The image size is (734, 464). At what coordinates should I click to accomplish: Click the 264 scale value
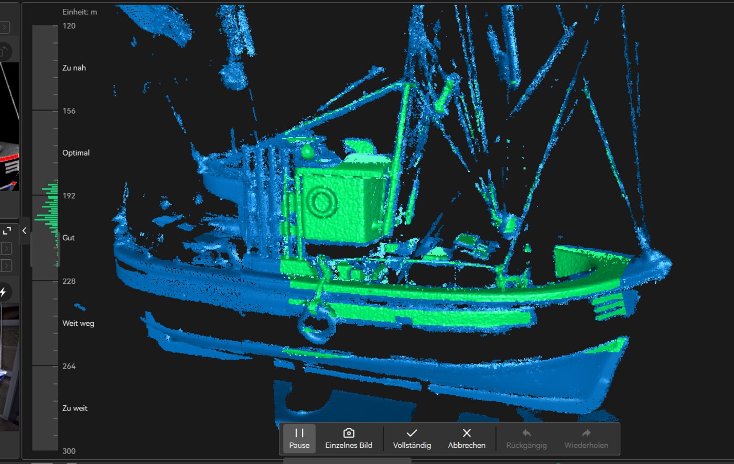(x=69, y=366)
